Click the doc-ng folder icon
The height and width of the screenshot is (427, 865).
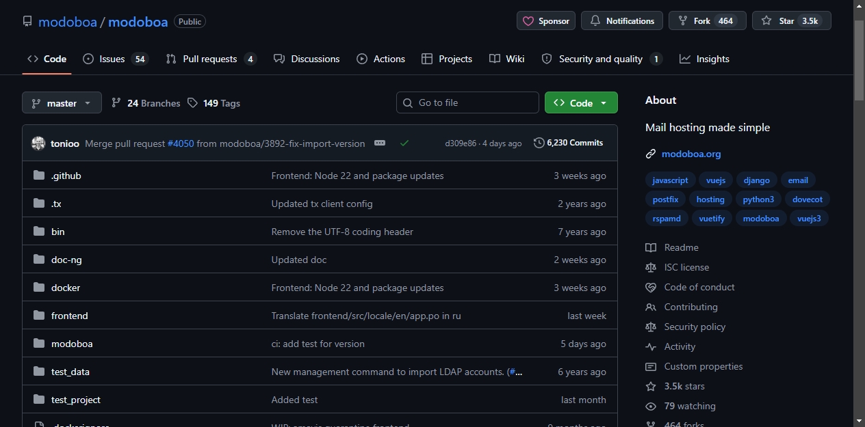[x=39, y=260]
